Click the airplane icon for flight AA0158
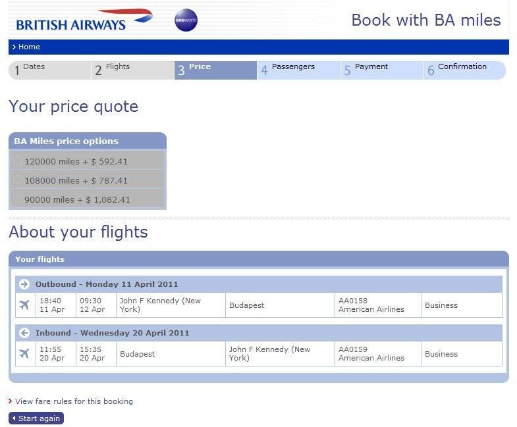 pos(24,305)
